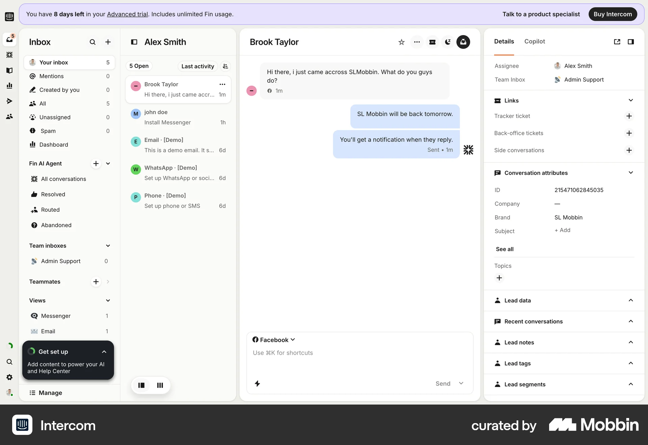
Task: Open Contacts from the left sidebar
Action: [9, 116]
